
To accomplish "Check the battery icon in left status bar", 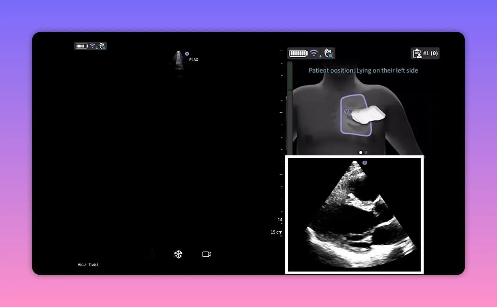I will [x=81, y=46].
